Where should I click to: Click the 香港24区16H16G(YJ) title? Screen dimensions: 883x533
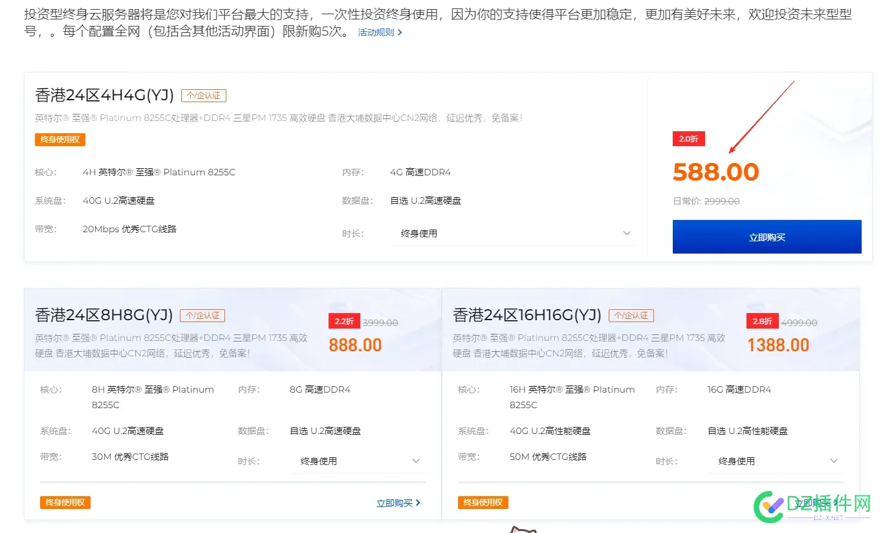[527, 315]
